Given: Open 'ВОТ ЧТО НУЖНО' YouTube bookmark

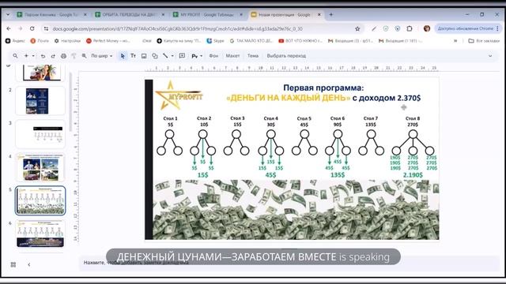Looking at the screenshot, I should [300, 41].
